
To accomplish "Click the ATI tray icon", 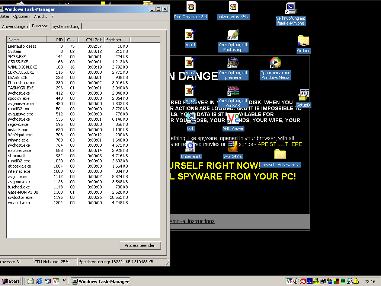I will pos(303,281).
